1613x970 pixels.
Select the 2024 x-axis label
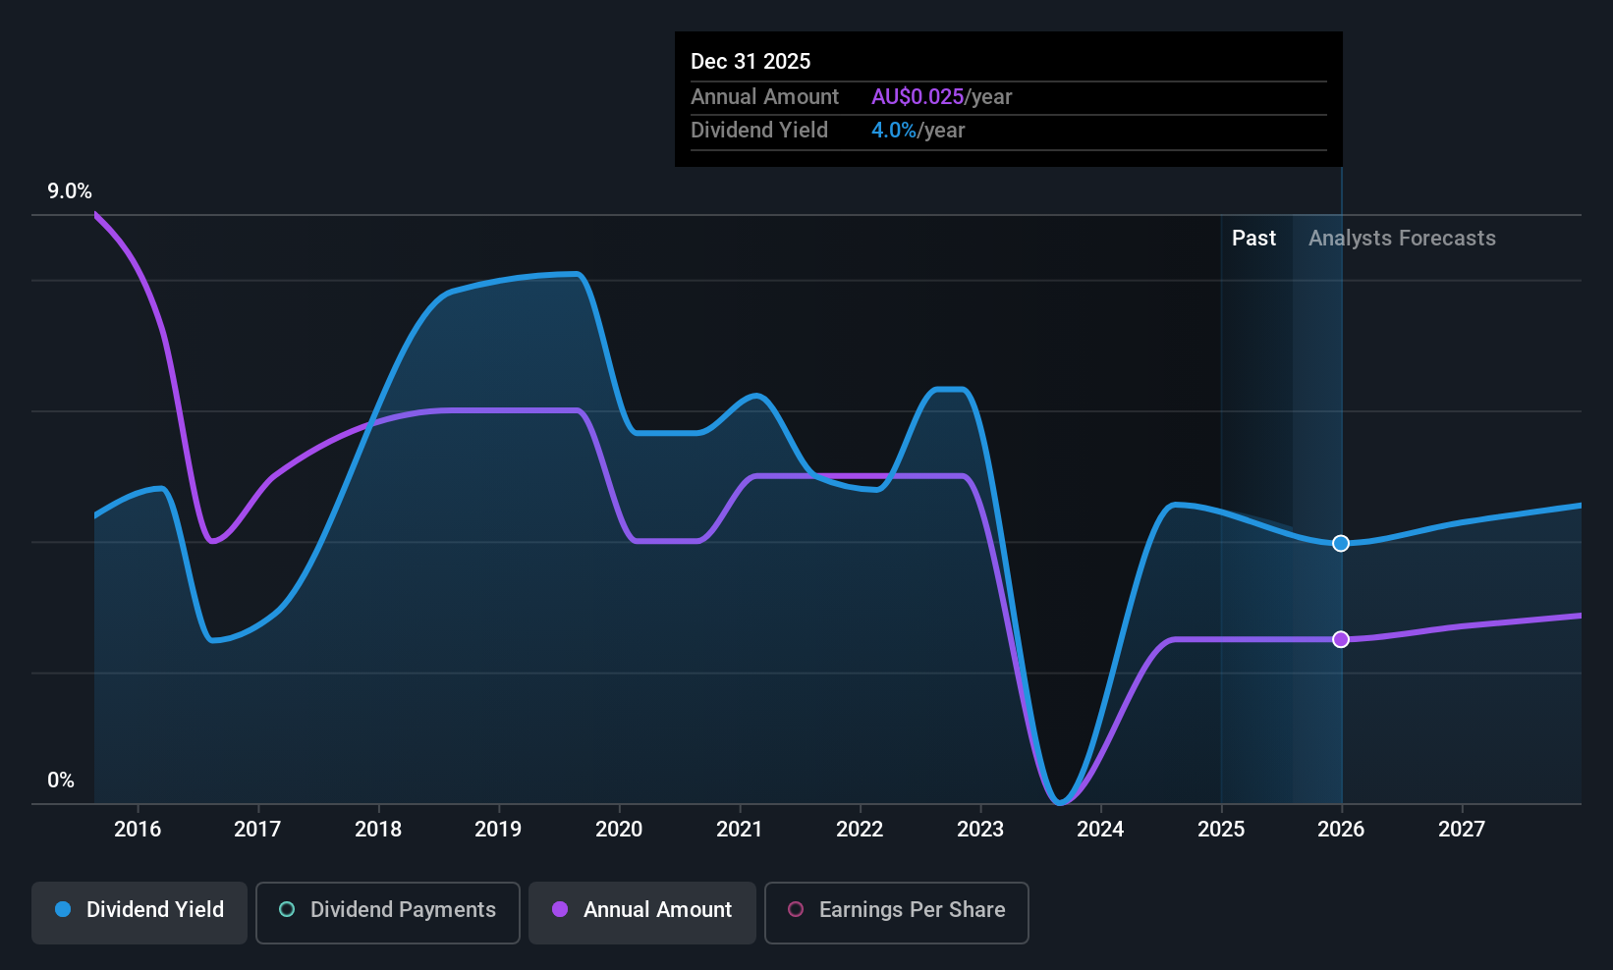1100,829
